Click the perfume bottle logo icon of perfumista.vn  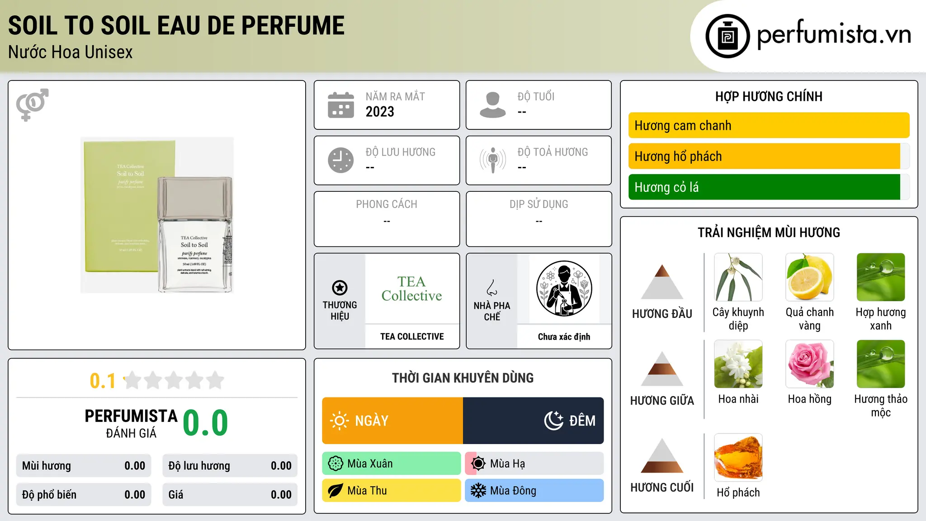click(728, 36)
